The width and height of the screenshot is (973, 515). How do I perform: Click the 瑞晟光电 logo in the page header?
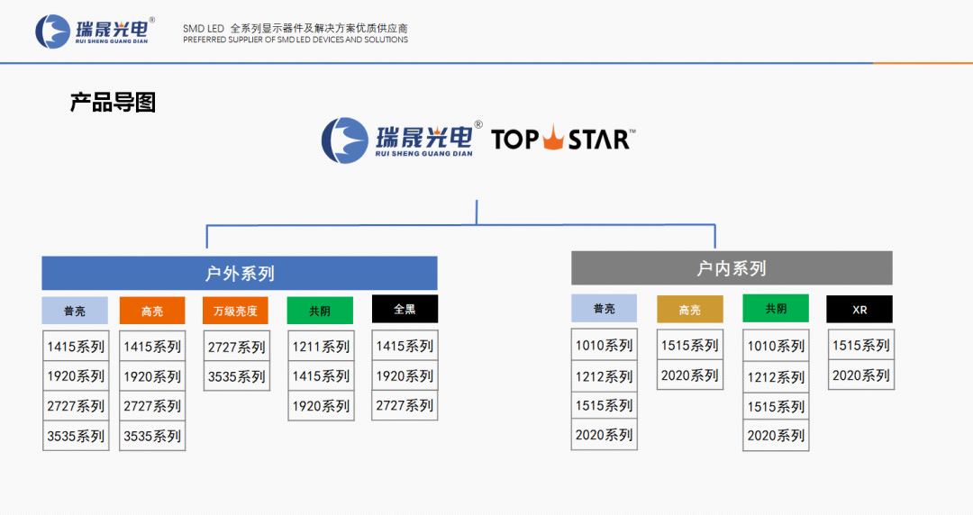[95, 31]
